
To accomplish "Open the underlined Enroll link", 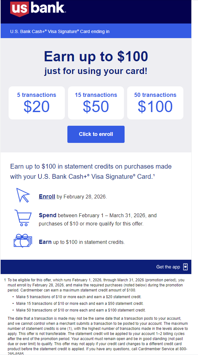I will (47, 197).
